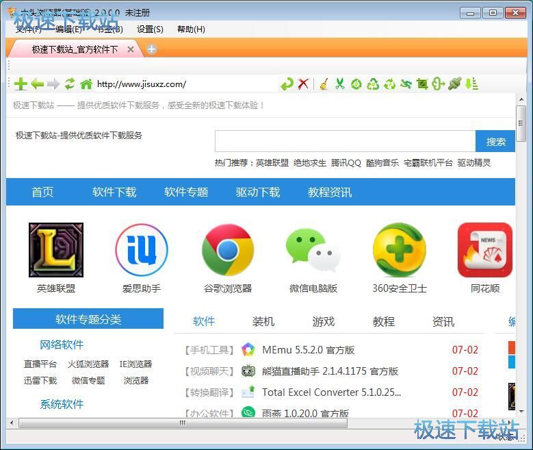This screenshot has height=450, width=533.
Task: Open the 设置(S) menu
Action: [x=150, y=29]
